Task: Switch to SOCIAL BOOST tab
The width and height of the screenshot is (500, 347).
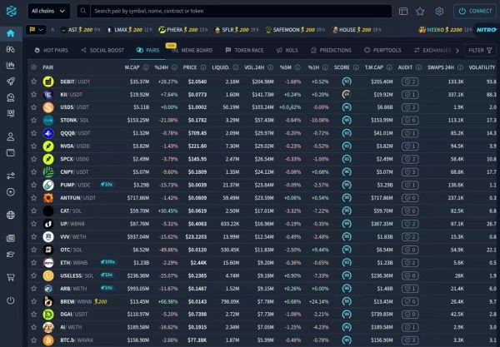Action: 102,50
